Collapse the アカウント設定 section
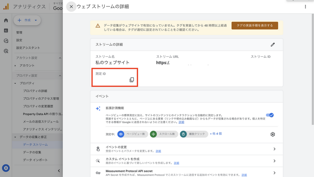This screenshot has width=314, height=177. (60, 58)
